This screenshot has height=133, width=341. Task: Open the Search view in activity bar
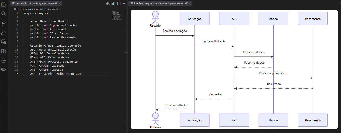click(4, 14)
